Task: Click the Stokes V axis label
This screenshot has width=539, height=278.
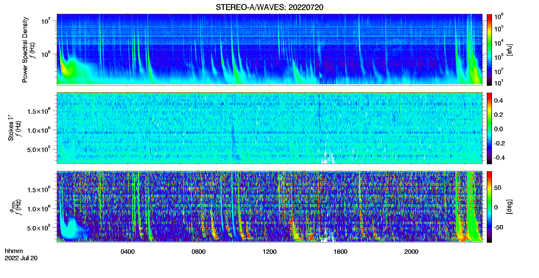Action: coord(11,128)
